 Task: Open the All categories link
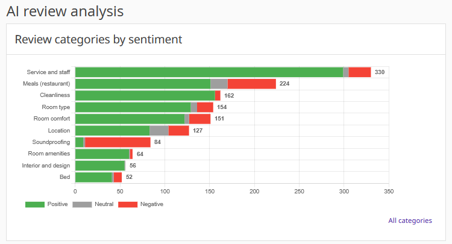(x=410, y=221)
